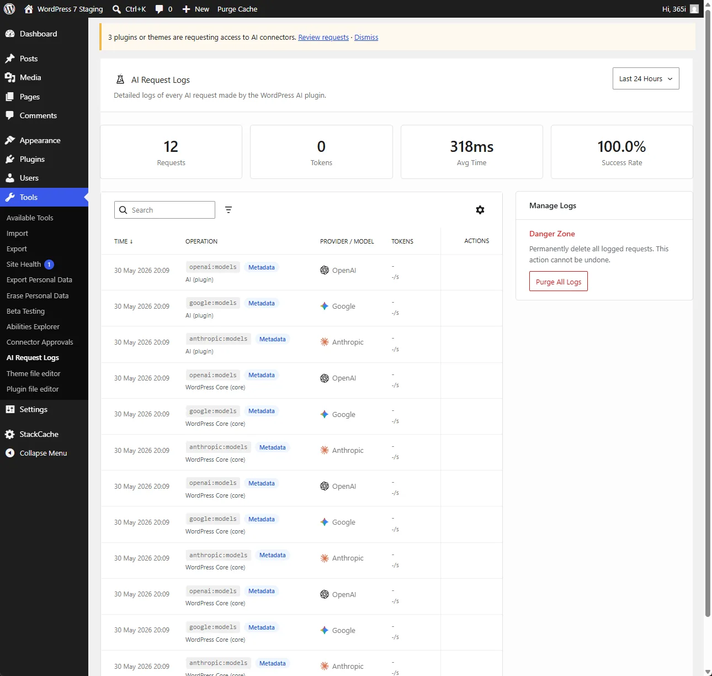
Task: Open Beta Testing submenu item
Action: pyautogui.click(x=25, y=311)
